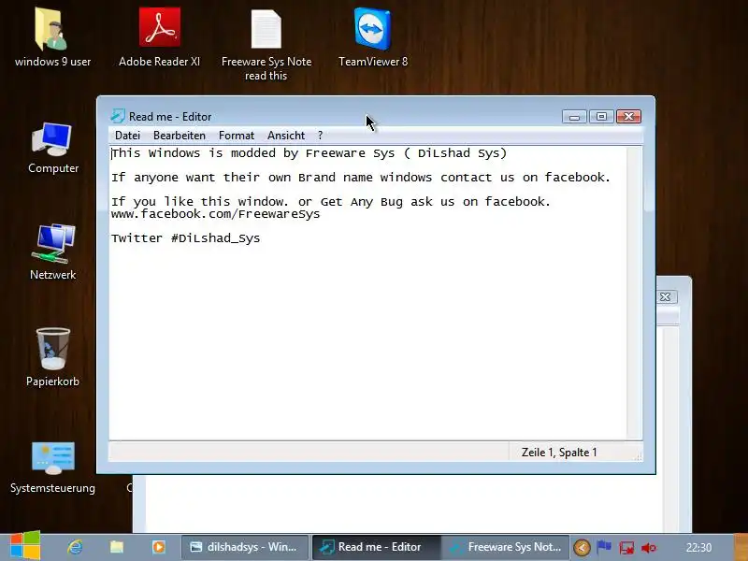Launch TeamViewer 8 desktop shortcut
Viewport: 748px width, 561px height.
point(373,38)
